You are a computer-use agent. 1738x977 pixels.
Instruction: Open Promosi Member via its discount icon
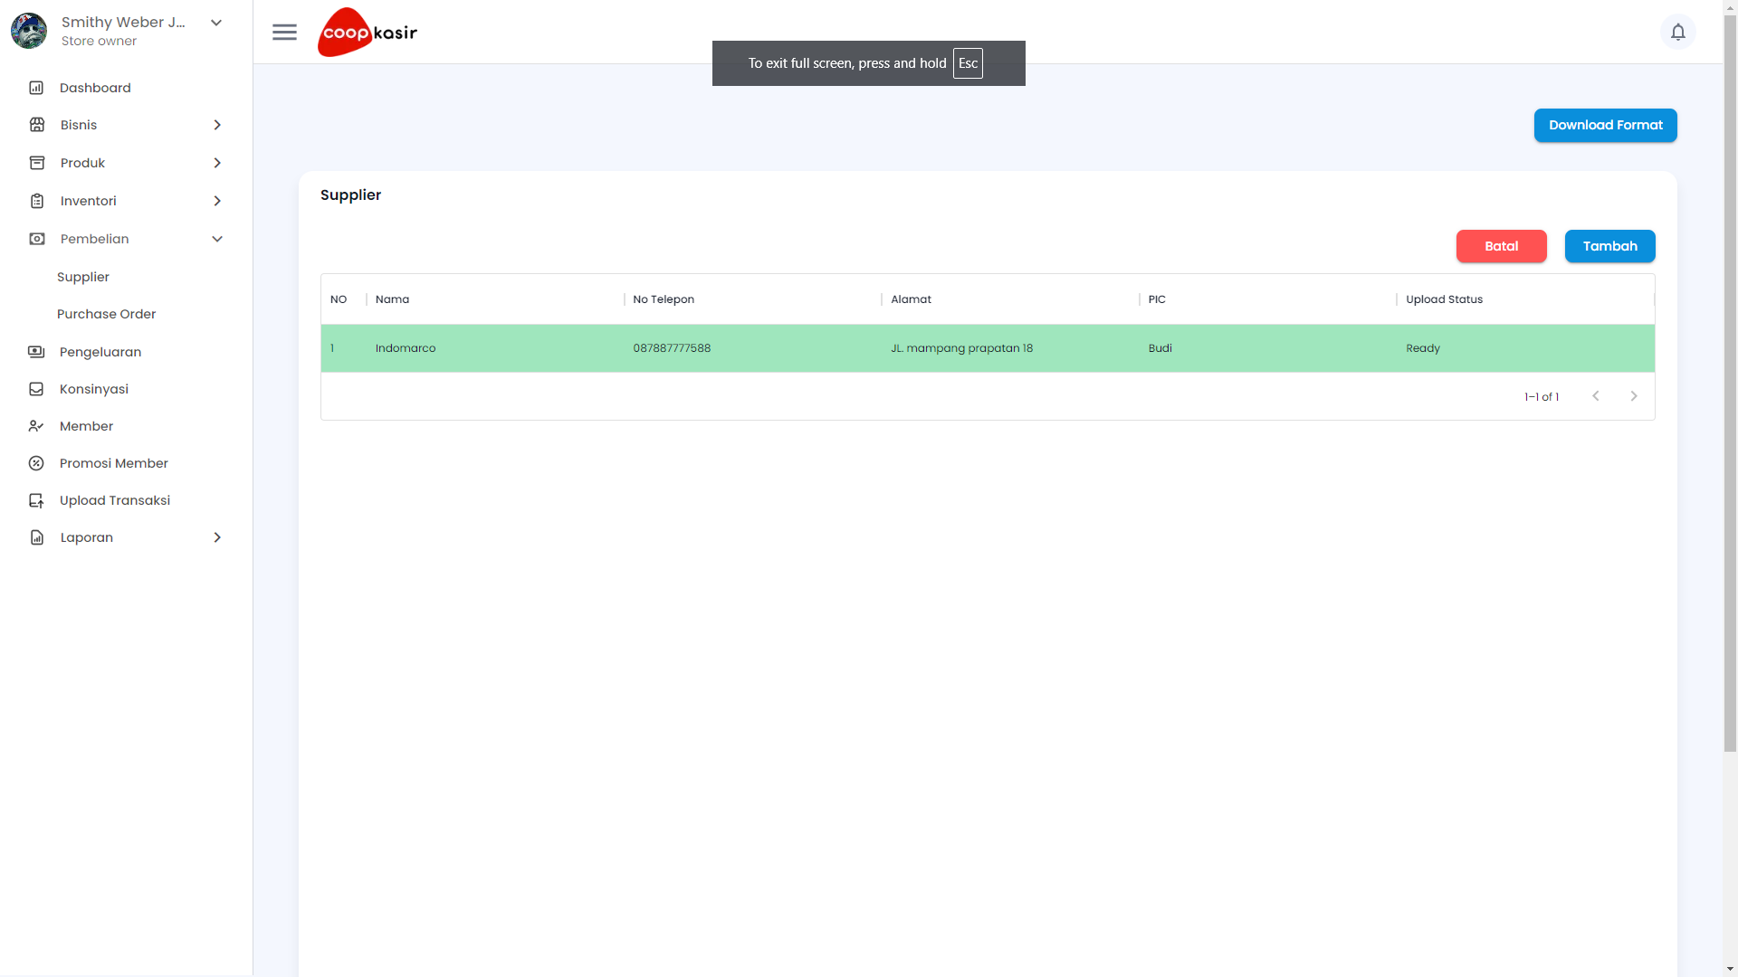coord(36,462)
